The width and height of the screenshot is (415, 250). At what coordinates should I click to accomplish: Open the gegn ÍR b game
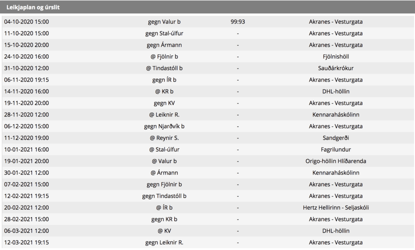coord(164,80)
